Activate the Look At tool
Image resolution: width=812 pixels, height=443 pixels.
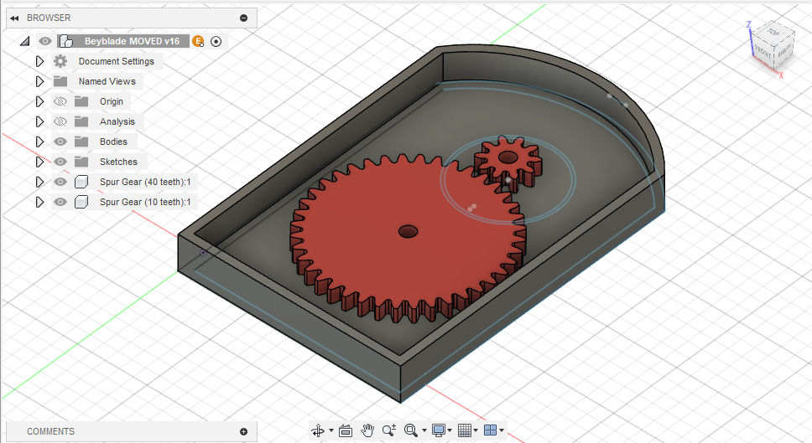click(346, 430)
